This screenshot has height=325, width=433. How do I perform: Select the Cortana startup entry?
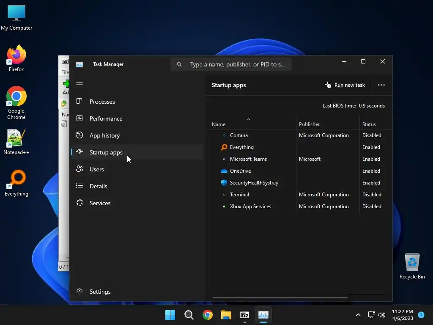[299, 135]
